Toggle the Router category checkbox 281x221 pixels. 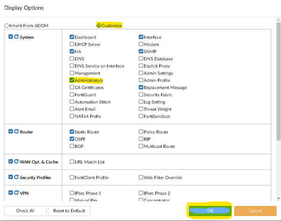coord(11,132)
